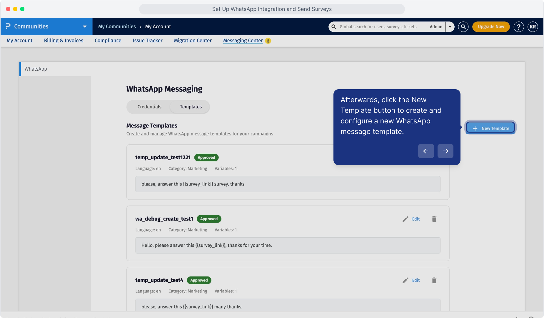Image resolution: width=544 pixels, height=318 pixels.
Task: Open the help question mark icon
Action: pyautogui.click(x=519, y=27)
